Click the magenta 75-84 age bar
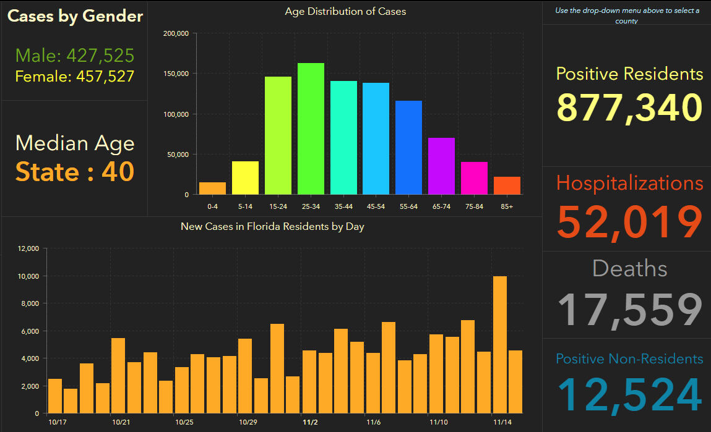 [474, 179]
